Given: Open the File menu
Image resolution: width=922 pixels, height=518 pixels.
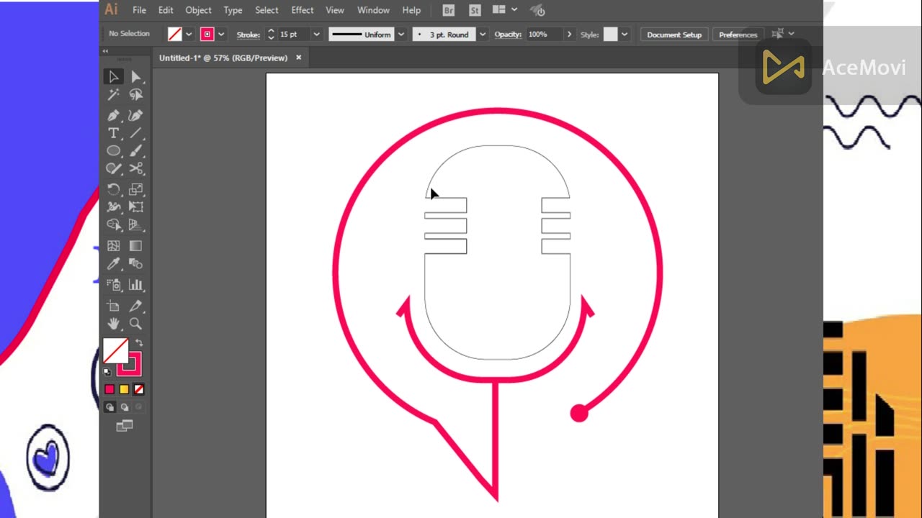Looking at the screenshot, I should pyautogui.click(x=139, y=10).
